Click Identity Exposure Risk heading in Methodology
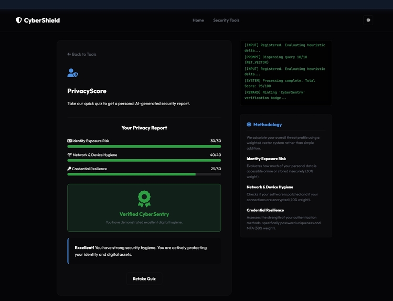This screenshot has width=393, height=301. click(266, 159)
